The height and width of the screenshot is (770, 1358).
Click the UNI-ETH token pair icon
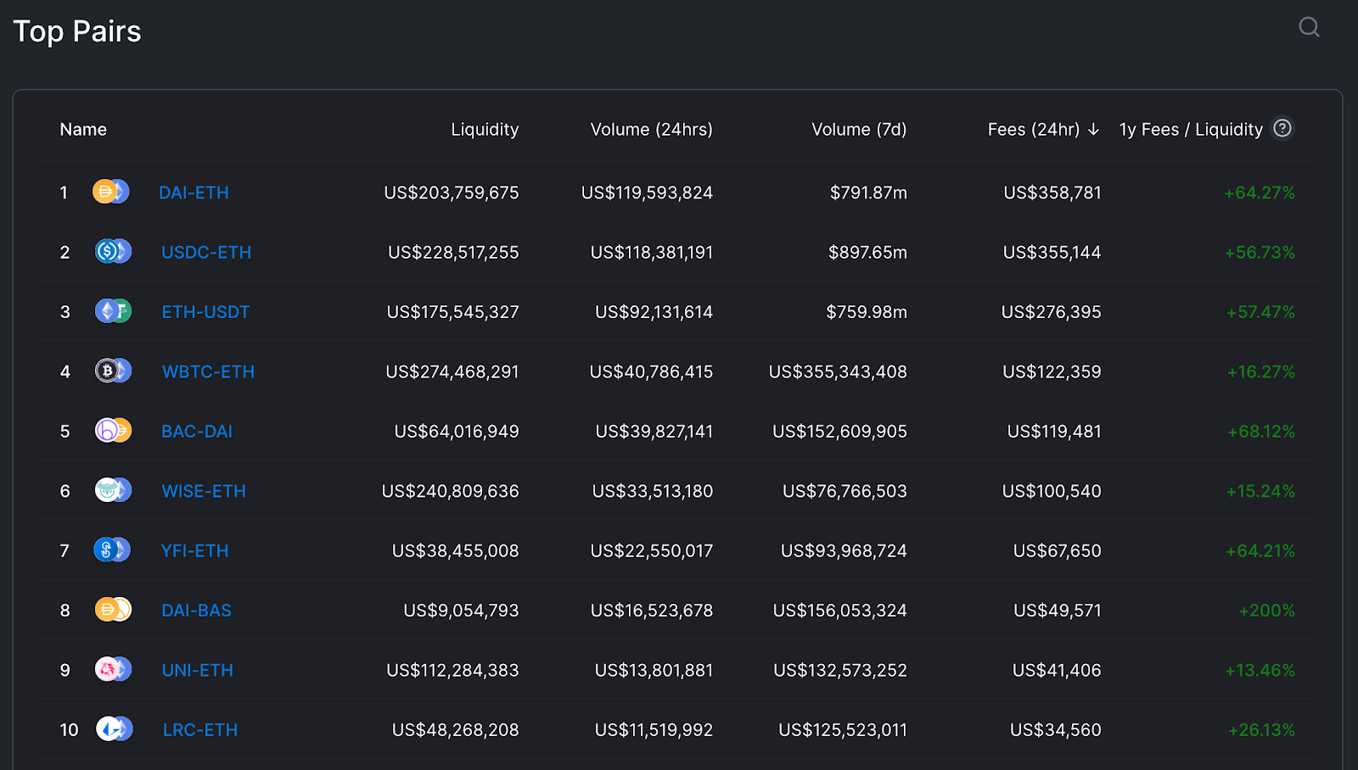click(113, 669)
